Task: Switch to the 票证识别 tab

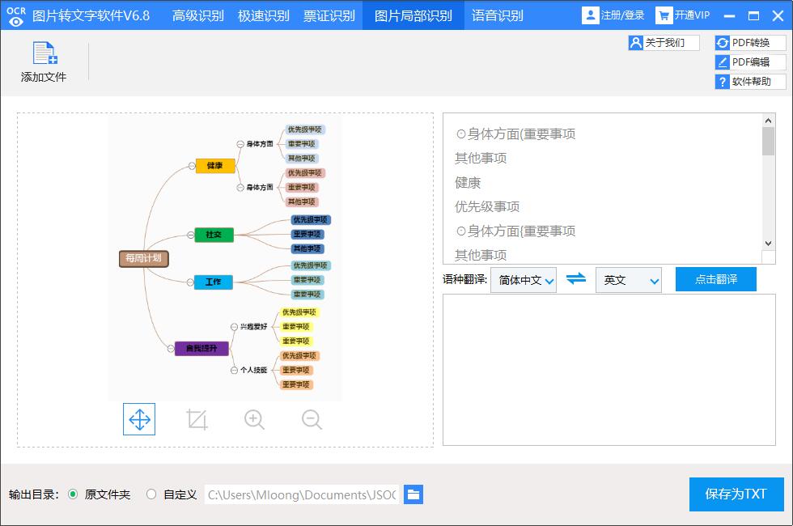Action: [329, 15]
